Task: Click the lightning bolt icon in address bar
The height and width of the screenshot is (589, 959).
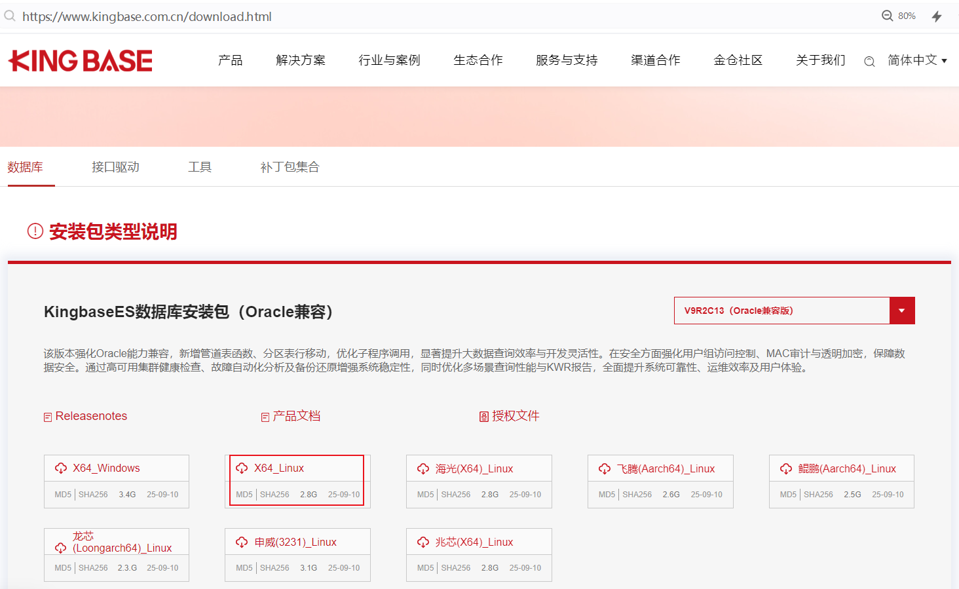Action: coord(937,16)
